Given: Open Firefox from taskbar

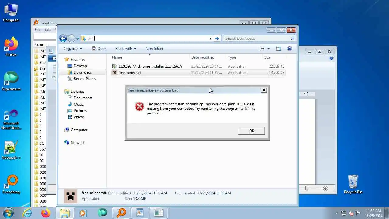Looking at the screenshot, I should tap(46, 213).
